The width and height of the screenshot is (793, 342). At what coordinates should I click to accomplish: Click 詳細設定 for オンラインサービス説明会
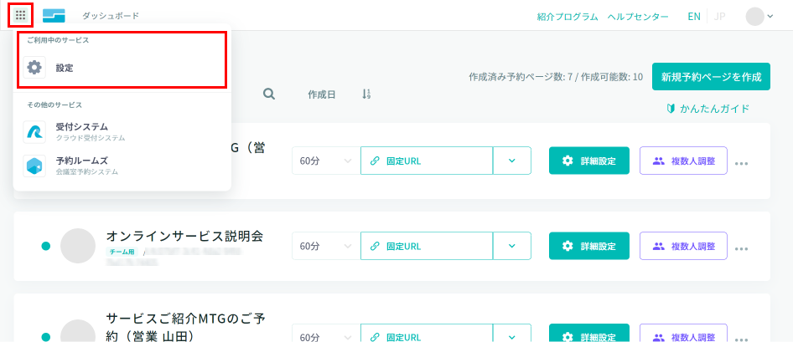[x=588, y=246]
